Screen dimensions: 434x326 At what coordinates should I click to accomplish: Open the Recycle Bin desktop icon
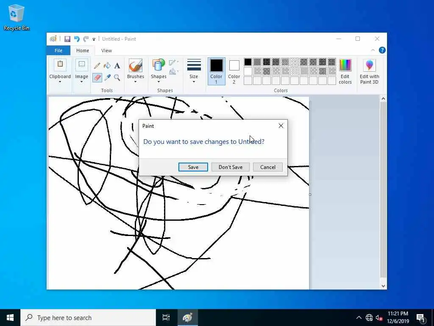[x=17, y=17]
